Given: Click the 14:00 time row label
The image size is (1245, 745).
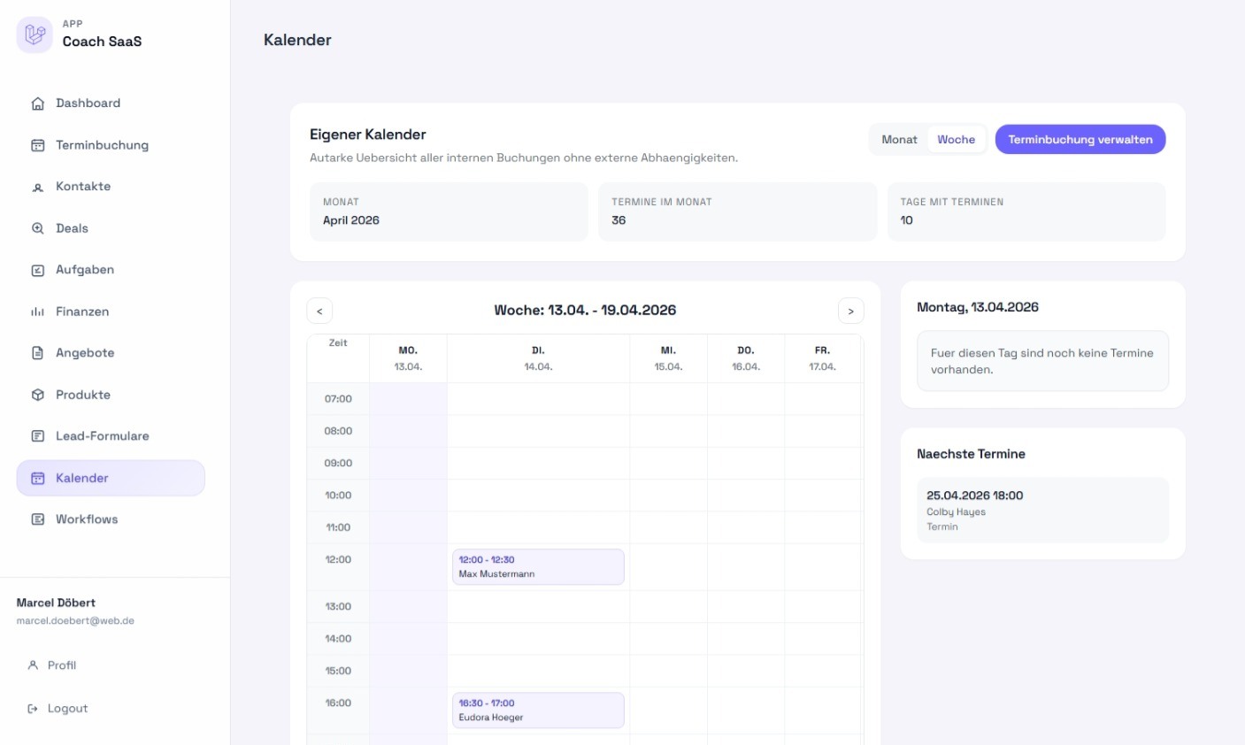Looking at the screenshot, I should point(338,639).
